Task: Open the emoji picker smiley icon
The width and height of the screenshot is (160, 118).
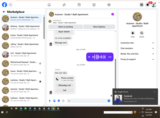Action: [109, 101]
